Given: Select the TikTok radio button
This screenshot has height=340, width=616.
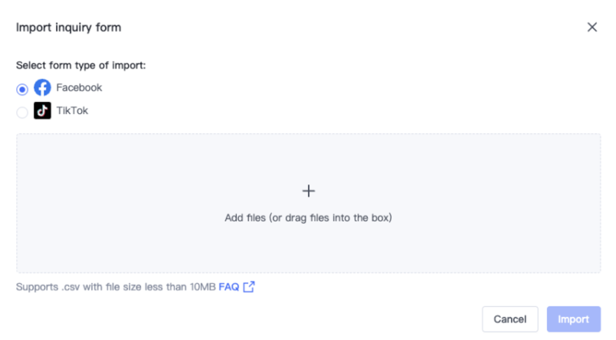Looking at the screenshot, I should (x=22, y=112).
